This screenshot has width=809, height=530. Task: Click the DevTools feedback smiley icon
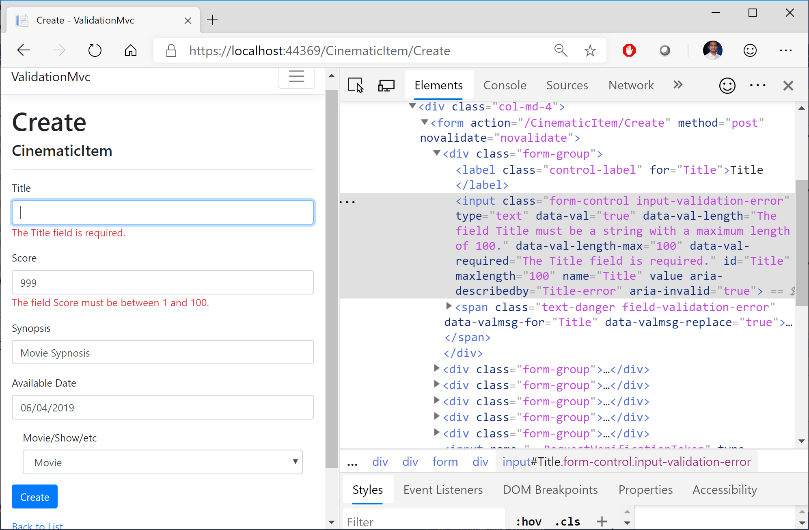[x=727, y=85]
